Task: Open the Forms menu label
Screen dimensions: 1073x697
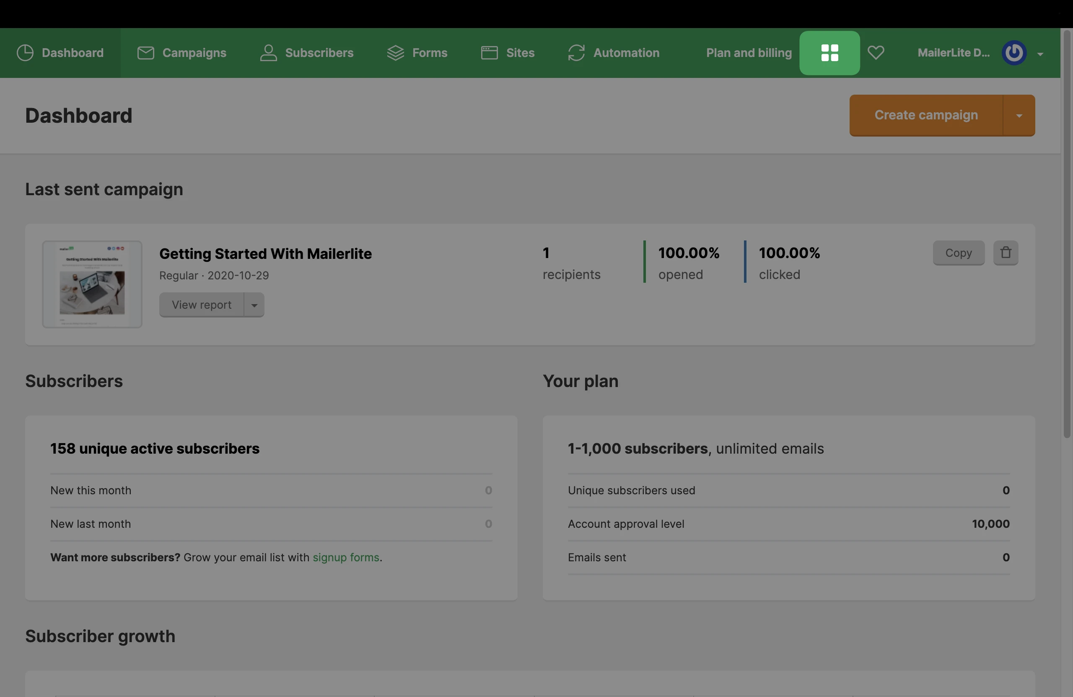Action: pos(430,53)
